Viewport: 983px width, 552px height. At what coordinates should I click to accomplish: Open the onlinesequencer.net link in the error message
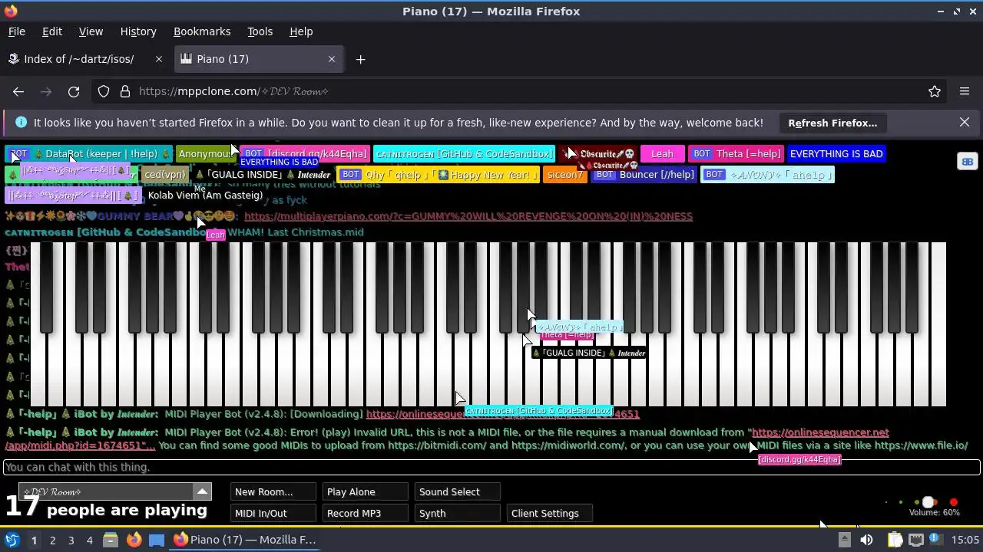coord(820,432)
